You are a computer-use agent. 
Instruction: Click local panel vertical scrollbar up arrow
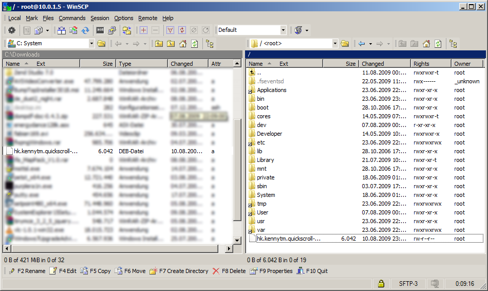pyautogui.click(x=237, y=64)
